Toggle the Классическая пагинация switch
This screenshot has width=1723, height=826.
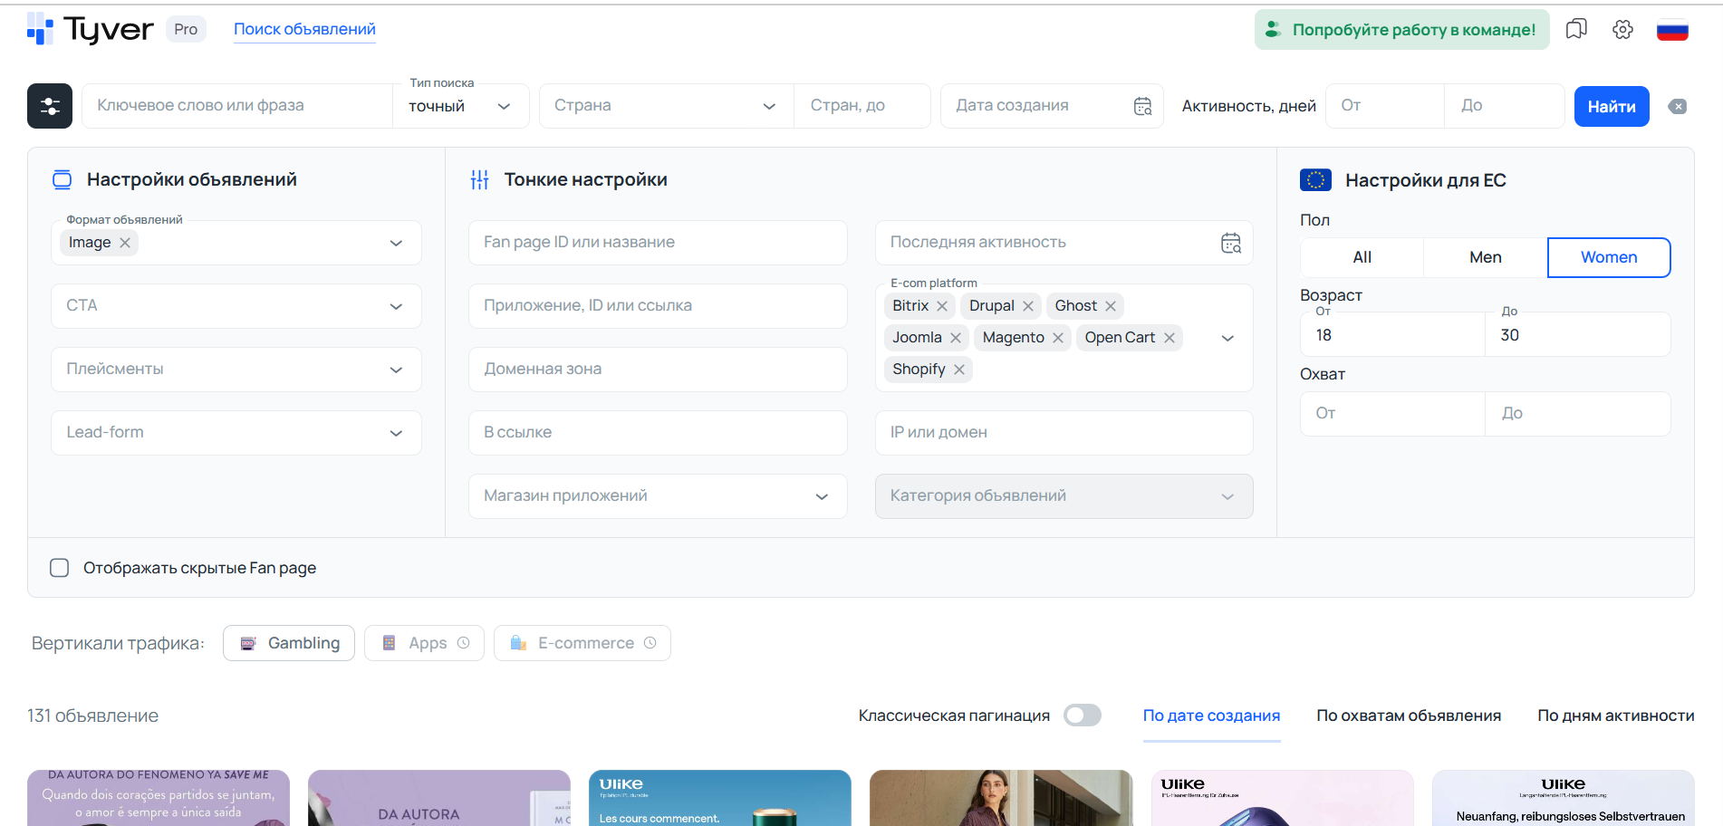(1082, 716)
